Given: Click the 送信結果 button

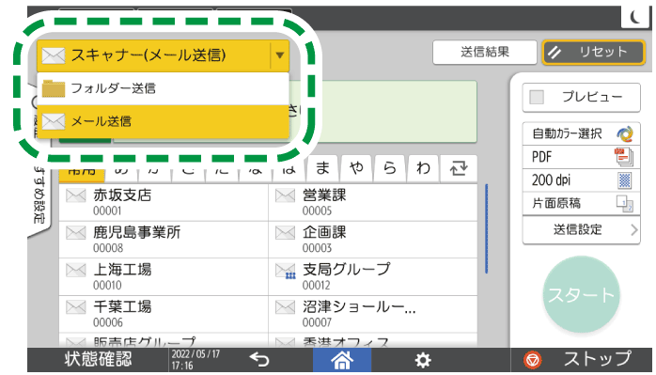Looking at the screenshot, I should click(484, 53).
